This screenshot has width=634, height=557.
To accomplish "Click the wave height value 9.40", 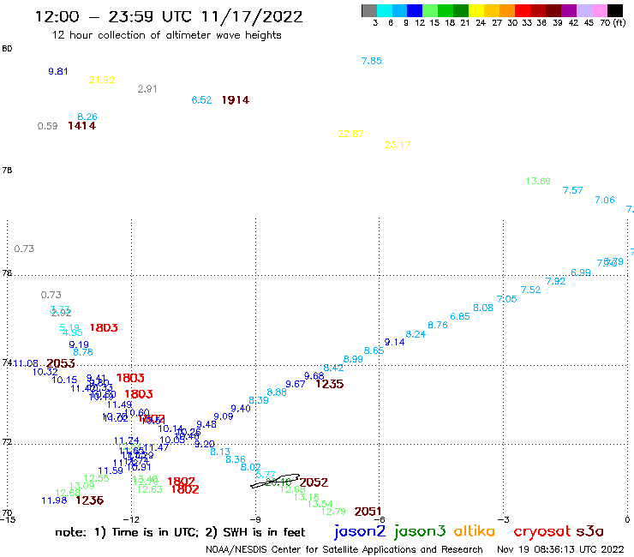I will [x=241, y=409].
